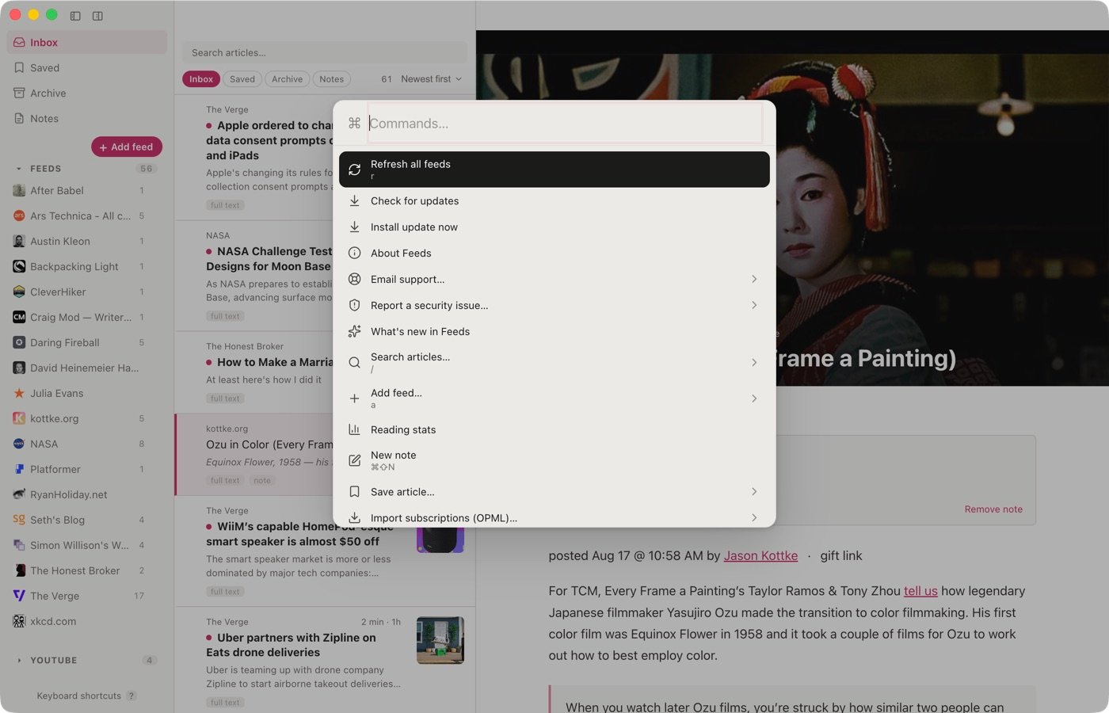Click the plus icon next to Add feed command
This screenshot has height=713, width=1109.
pyautogui.click(x=355, y=398)
